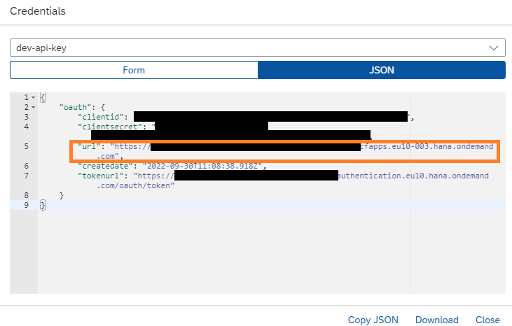Close the Credentials dialog
This screenshot has width=512, height=326.
(x=487, y=320)
